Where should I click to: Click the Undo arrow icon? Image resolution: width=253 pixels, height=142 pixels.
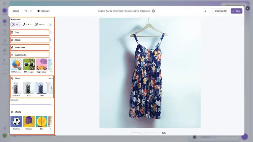(26, 11)
